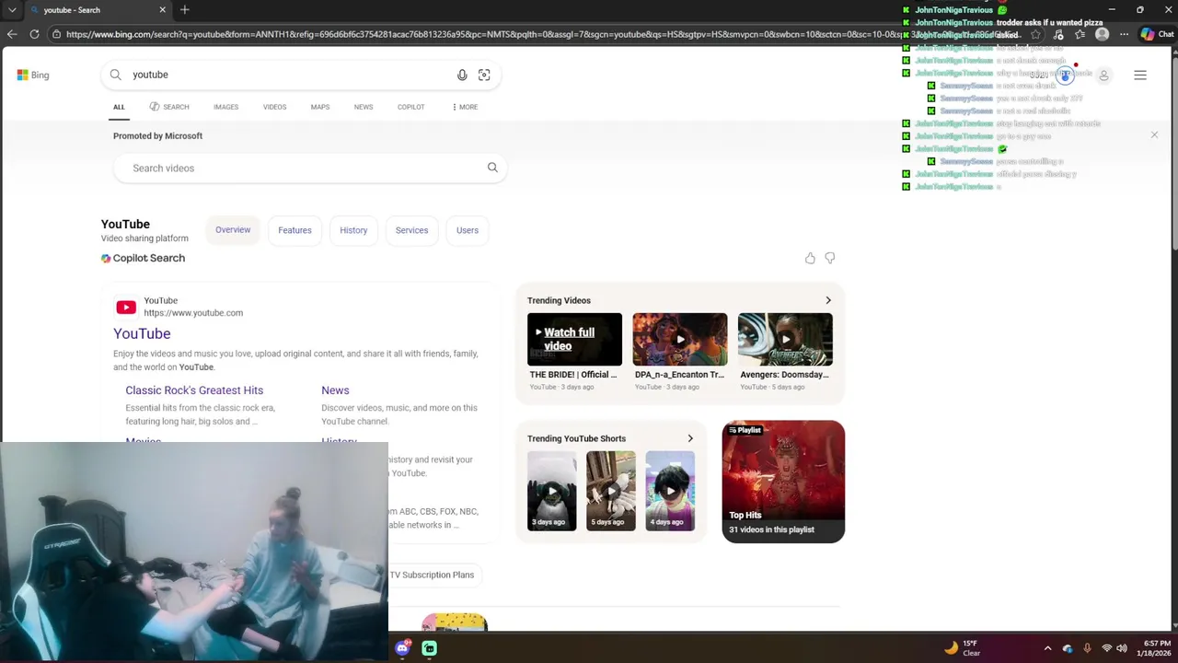1178x663 pixels.
Task: Dislike the Copilot Search result with thumbs down
Action: (830, 258)
